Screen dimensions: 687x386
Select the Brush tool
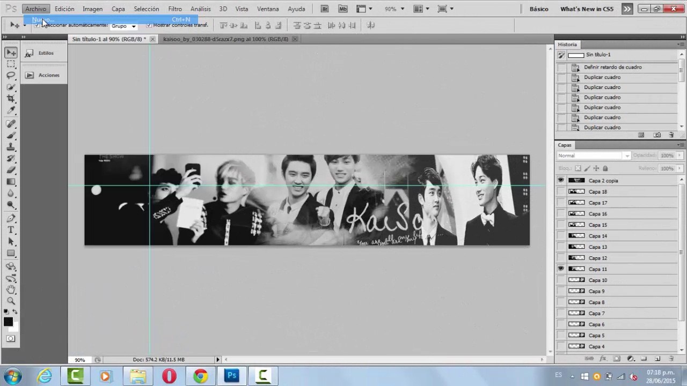tap(11, 135)
